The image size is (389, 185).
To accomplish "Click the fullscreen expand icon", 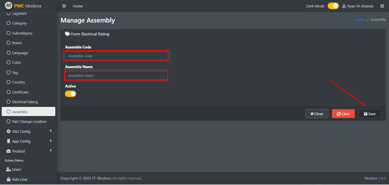I will (382, 6).
